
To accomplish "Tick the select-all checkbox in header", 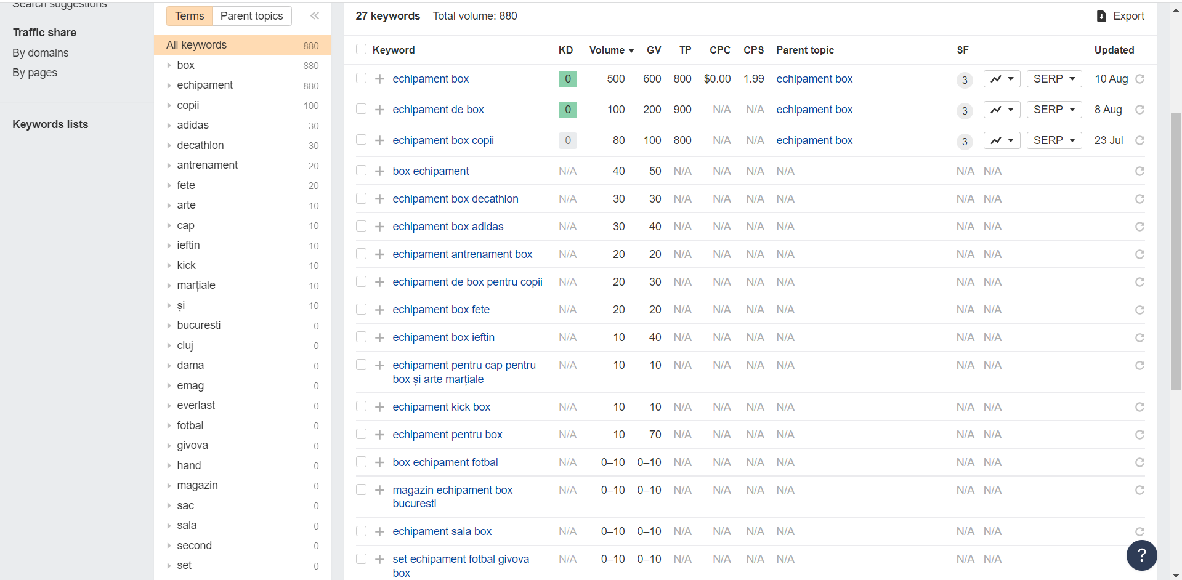I will tap(361, 49).
